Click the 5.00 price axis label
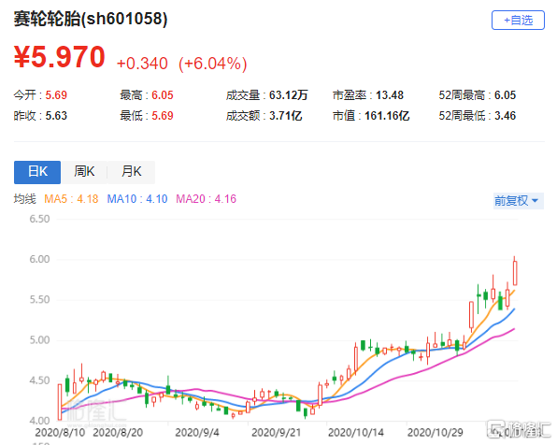The height and width of the screenshot is (445, 557). tap(39, 340)
